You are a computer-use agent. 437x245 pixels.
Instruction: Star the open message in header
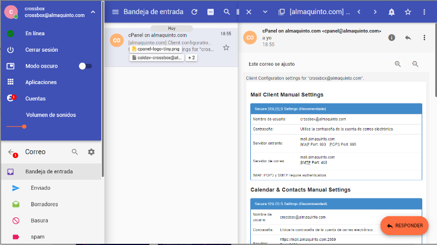408,12
